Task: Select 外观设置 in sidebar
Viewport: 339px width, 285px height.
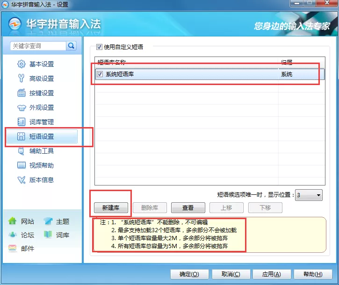Action: (x=42, y=107)
